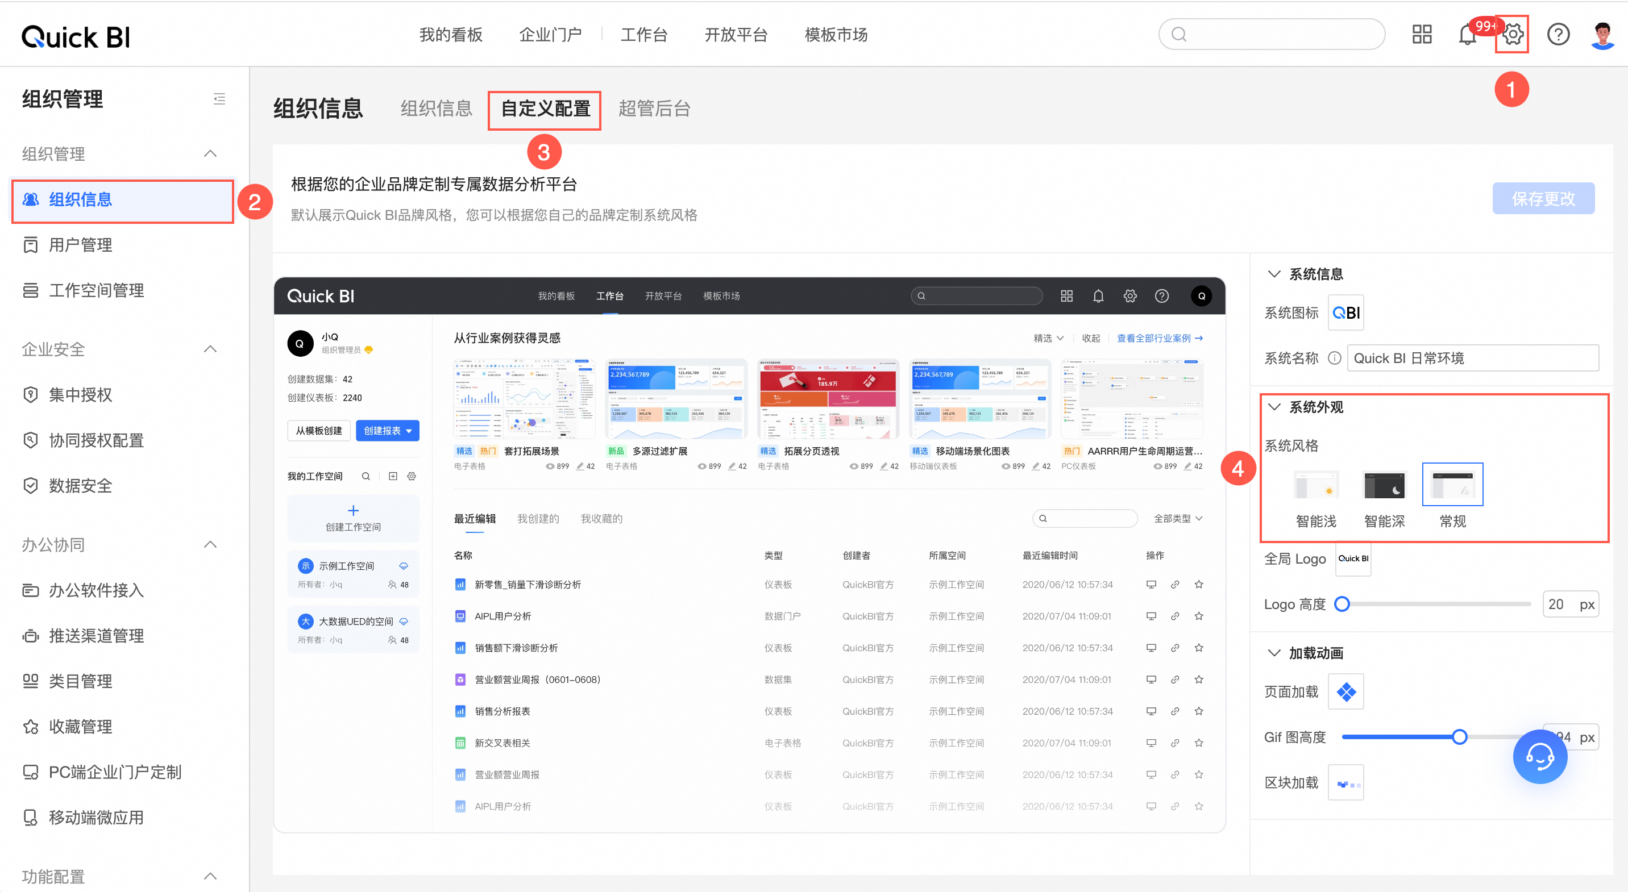Open the apps grid icon
1628x892 pixels.
coord(1421,34)
